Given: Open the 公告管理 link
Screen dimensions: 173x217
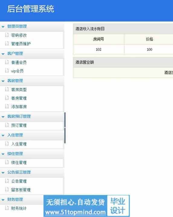Looking at the screenshot, I should point(19,181).
